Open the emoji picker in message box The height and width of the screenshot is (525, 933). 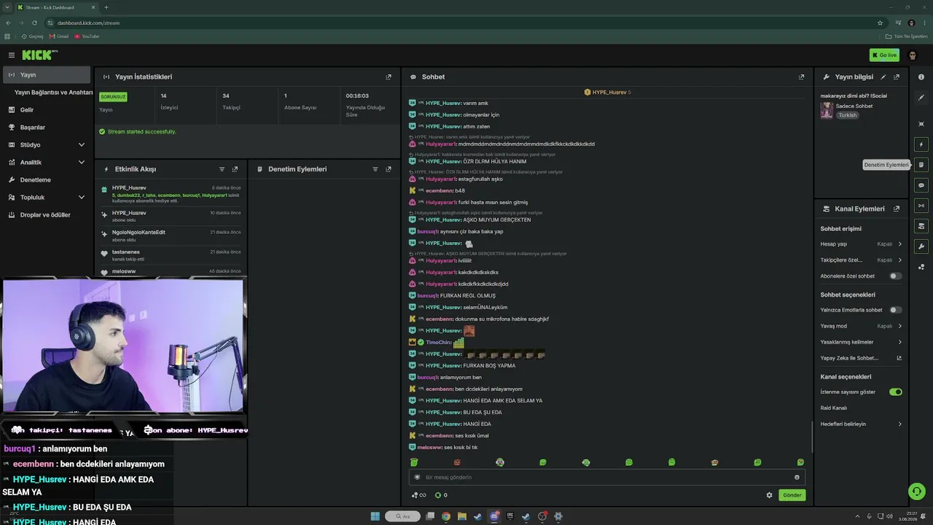pyautogui.click(x=797, y=477)
